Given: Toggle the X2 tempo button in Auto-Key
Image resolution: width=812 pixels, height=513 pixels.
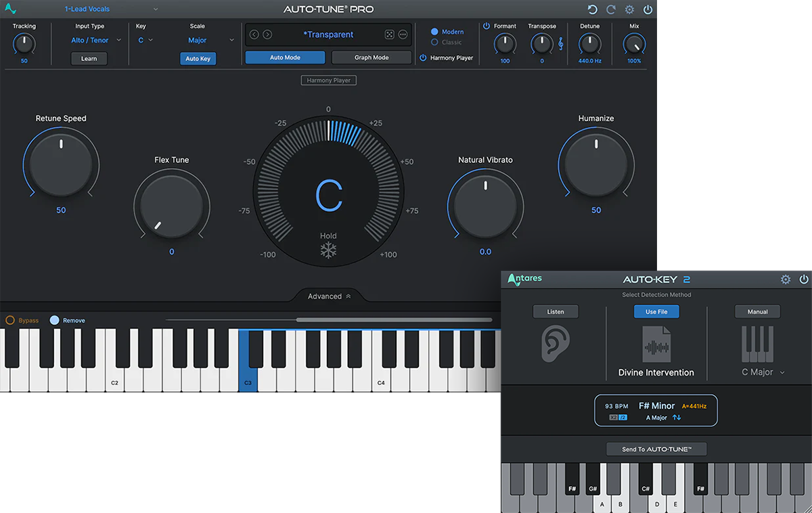Looking at the screenshot, I should [614, 418].
